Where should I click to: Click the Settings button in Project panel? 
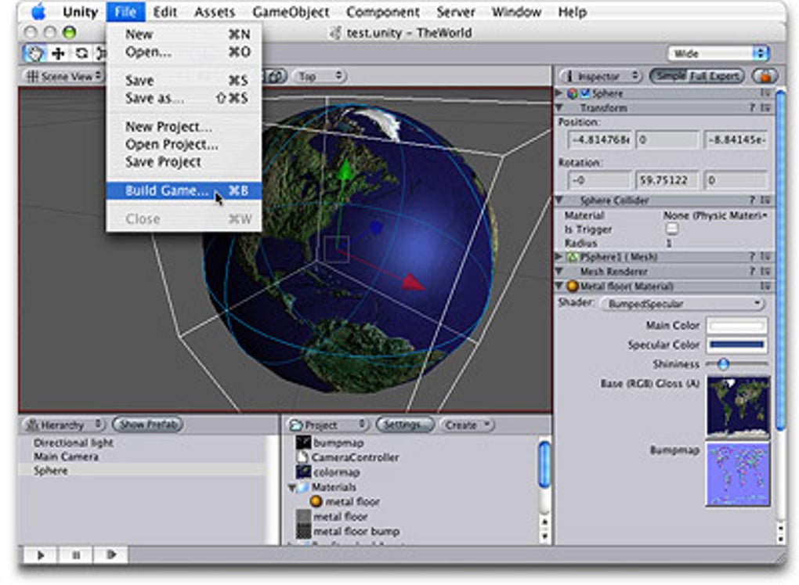[x=405, y=424]
